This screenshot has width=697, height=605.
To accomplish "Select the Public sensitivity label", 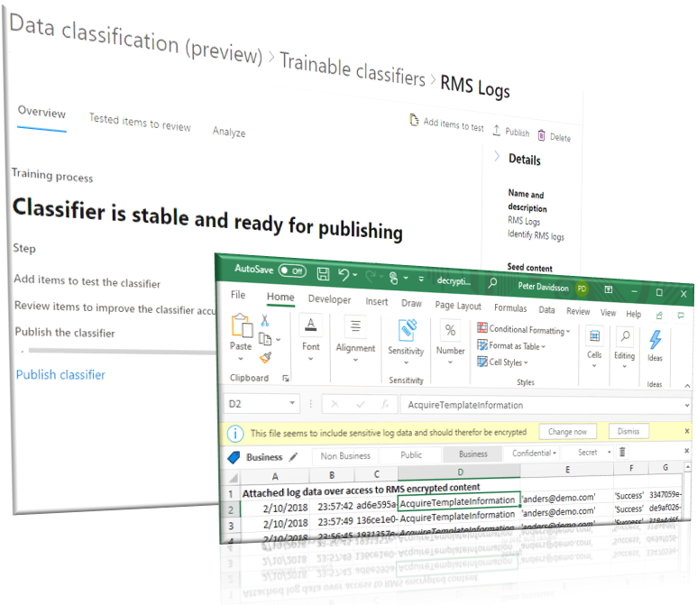I will [411, 455].
